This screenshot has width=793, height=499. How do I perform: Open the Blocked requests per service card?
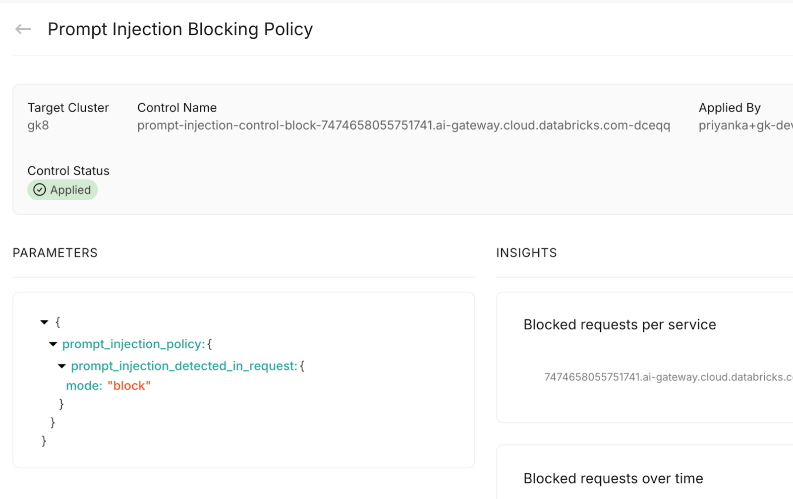620,325
